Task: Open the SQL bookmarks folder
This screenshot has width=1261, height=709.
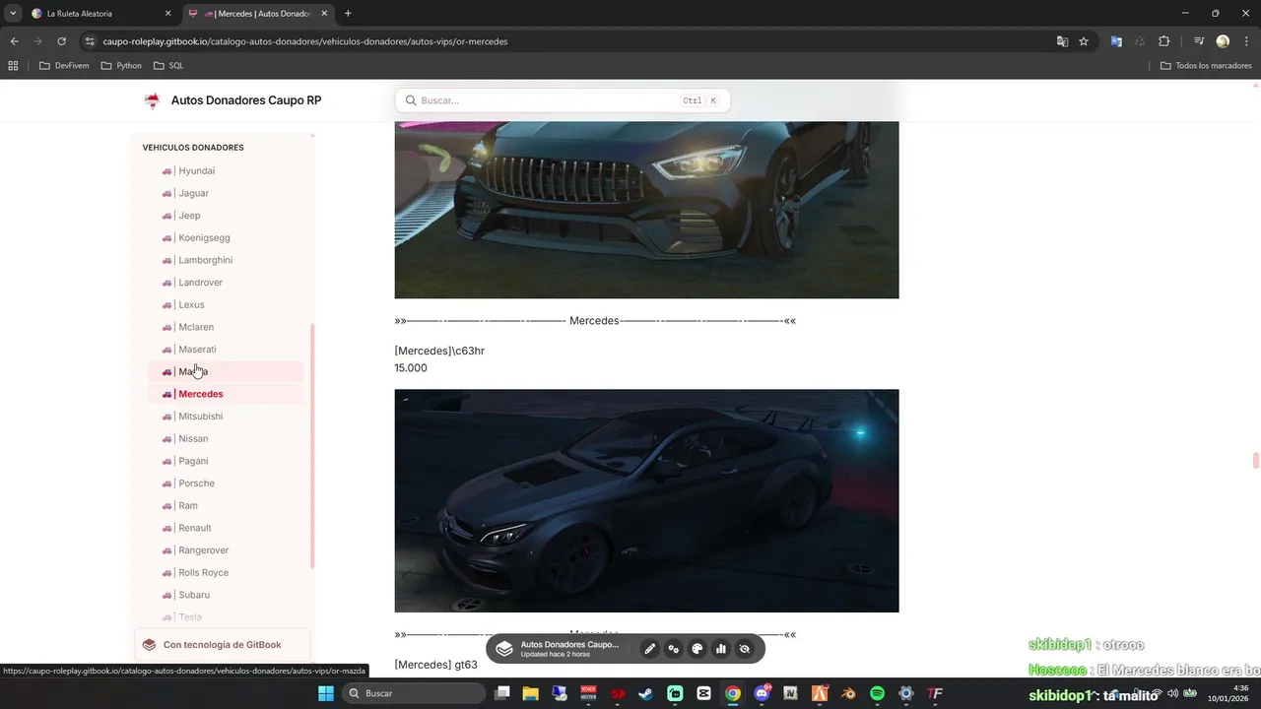Action: tap(168, 66)
